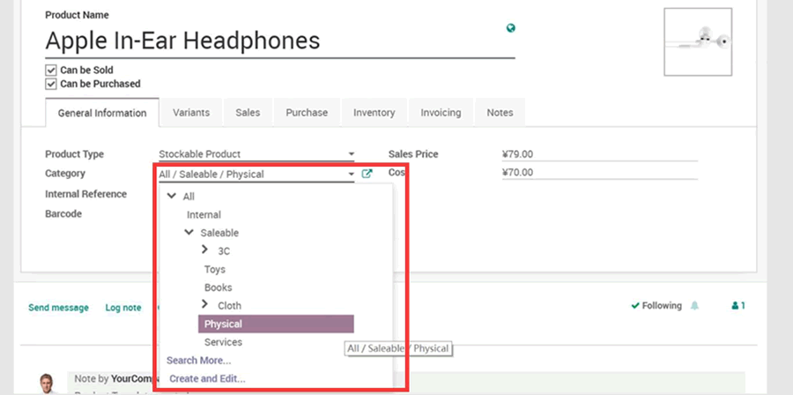Toggle the Can be Purchased checkbox
This screenshot has width=793, height=395.
point(51,84)
